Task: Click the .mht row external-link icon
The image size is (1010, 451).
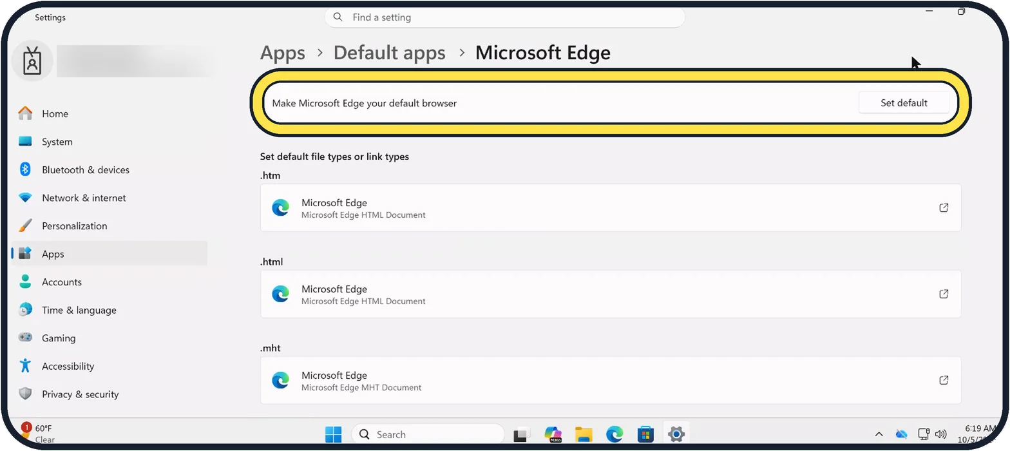Action: click(944, 380)
